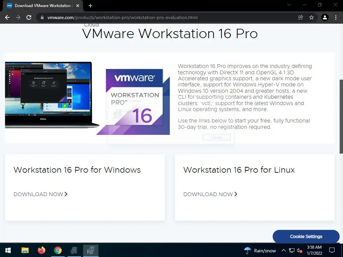
Task: Bookmark this page with the star icon
Action: (x=312, y=17)
